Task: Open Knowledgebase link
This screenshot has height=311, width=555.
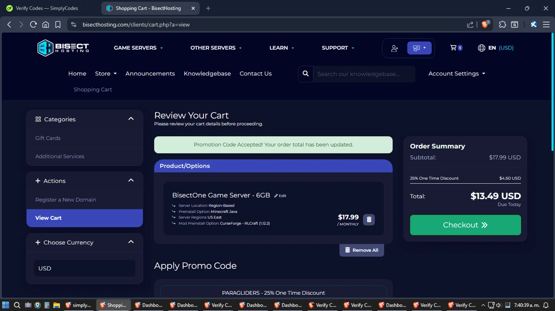Action: (x=207, y=73)
